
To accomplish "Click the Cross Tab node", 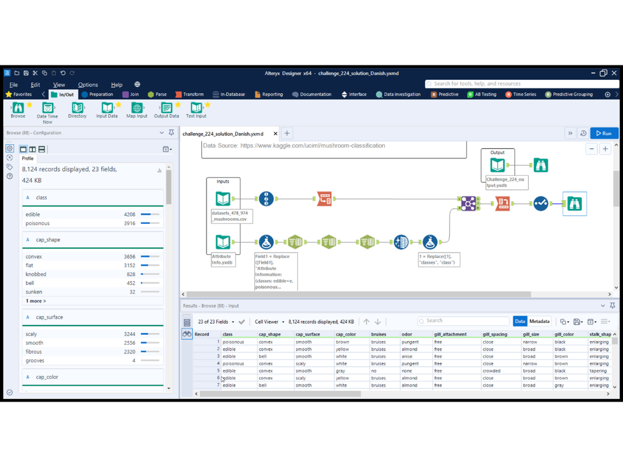I will (502, 203).
